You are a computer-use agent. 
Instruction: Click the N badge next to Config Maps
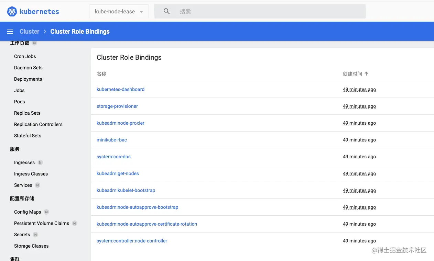pos(46,212)
